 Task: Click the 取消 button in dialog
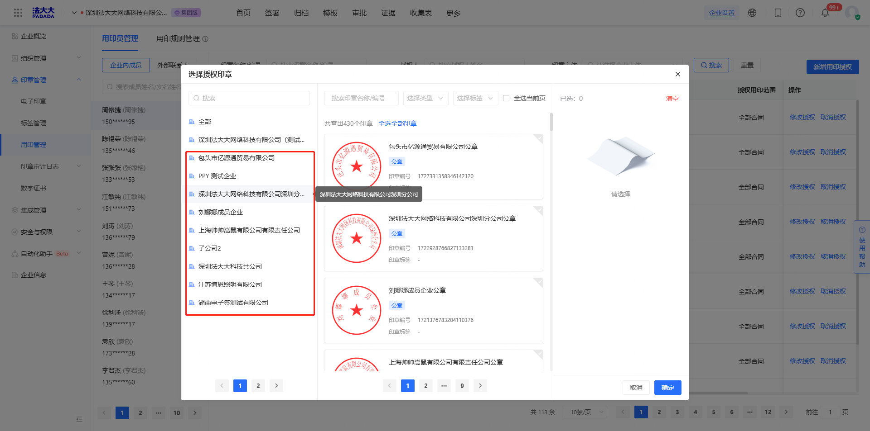636,388
